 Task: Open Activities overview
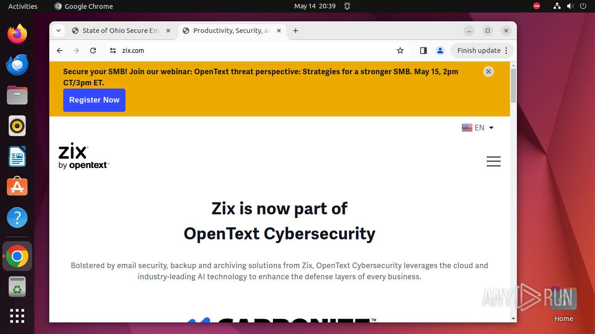pos(23,6)
